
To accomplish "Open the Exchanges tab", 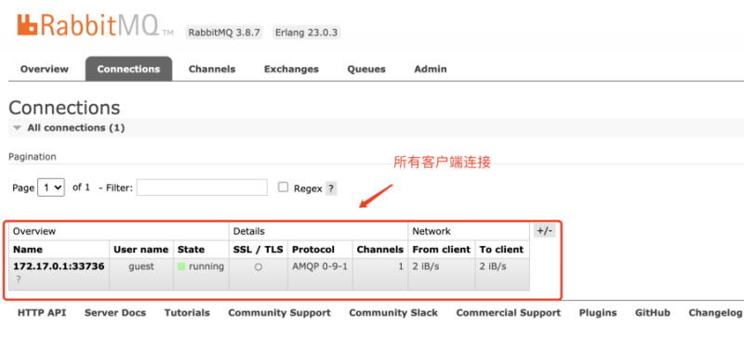I will 291,69.
